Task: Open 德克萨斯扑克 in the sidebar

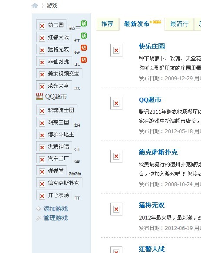Action: coord(63,183)
